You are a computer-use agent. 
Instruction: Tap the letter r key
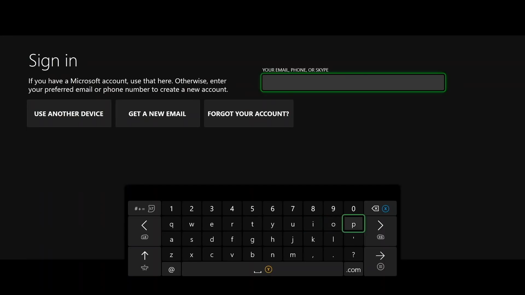pyautogui.click(x=232, y=224)
